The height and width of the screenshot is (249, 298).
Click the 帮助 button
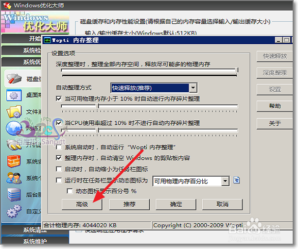275,106
